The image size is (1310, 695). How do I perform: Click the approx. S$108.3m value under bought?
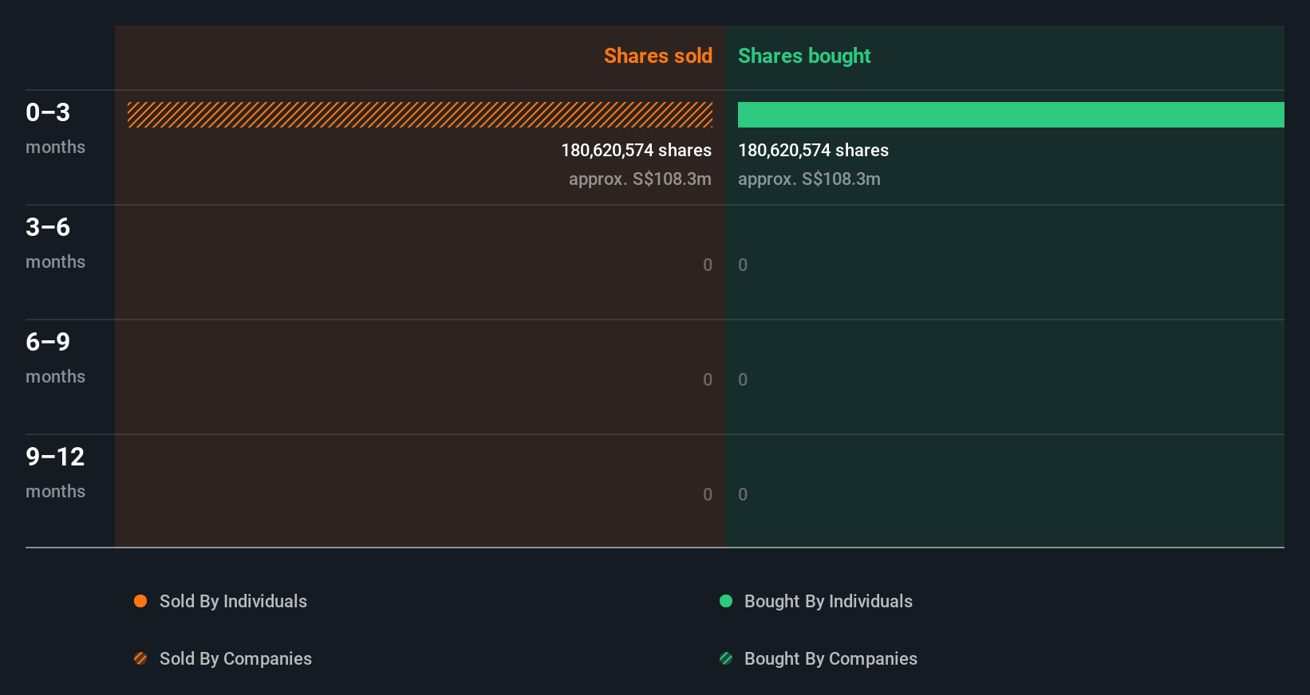809,179
